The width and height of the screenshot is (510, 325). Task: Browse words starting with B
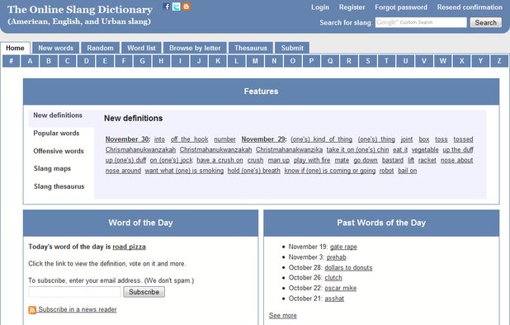coord(49,61)
